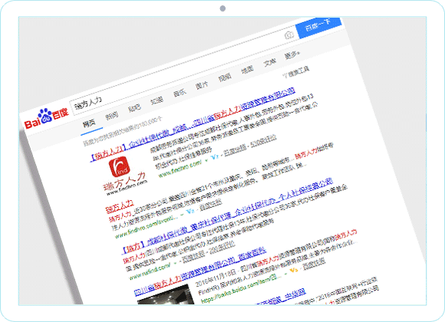Open the 图片 tab
445x322 pixels.
coord(202,84)
